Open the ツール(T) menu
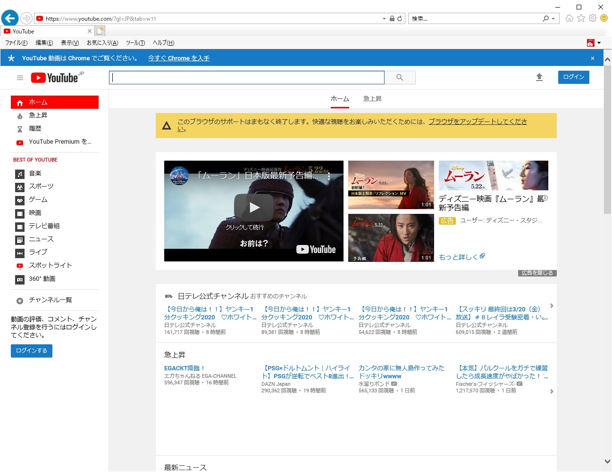The height and width of the screenshot is (472, 612). [x=135, y=43]
